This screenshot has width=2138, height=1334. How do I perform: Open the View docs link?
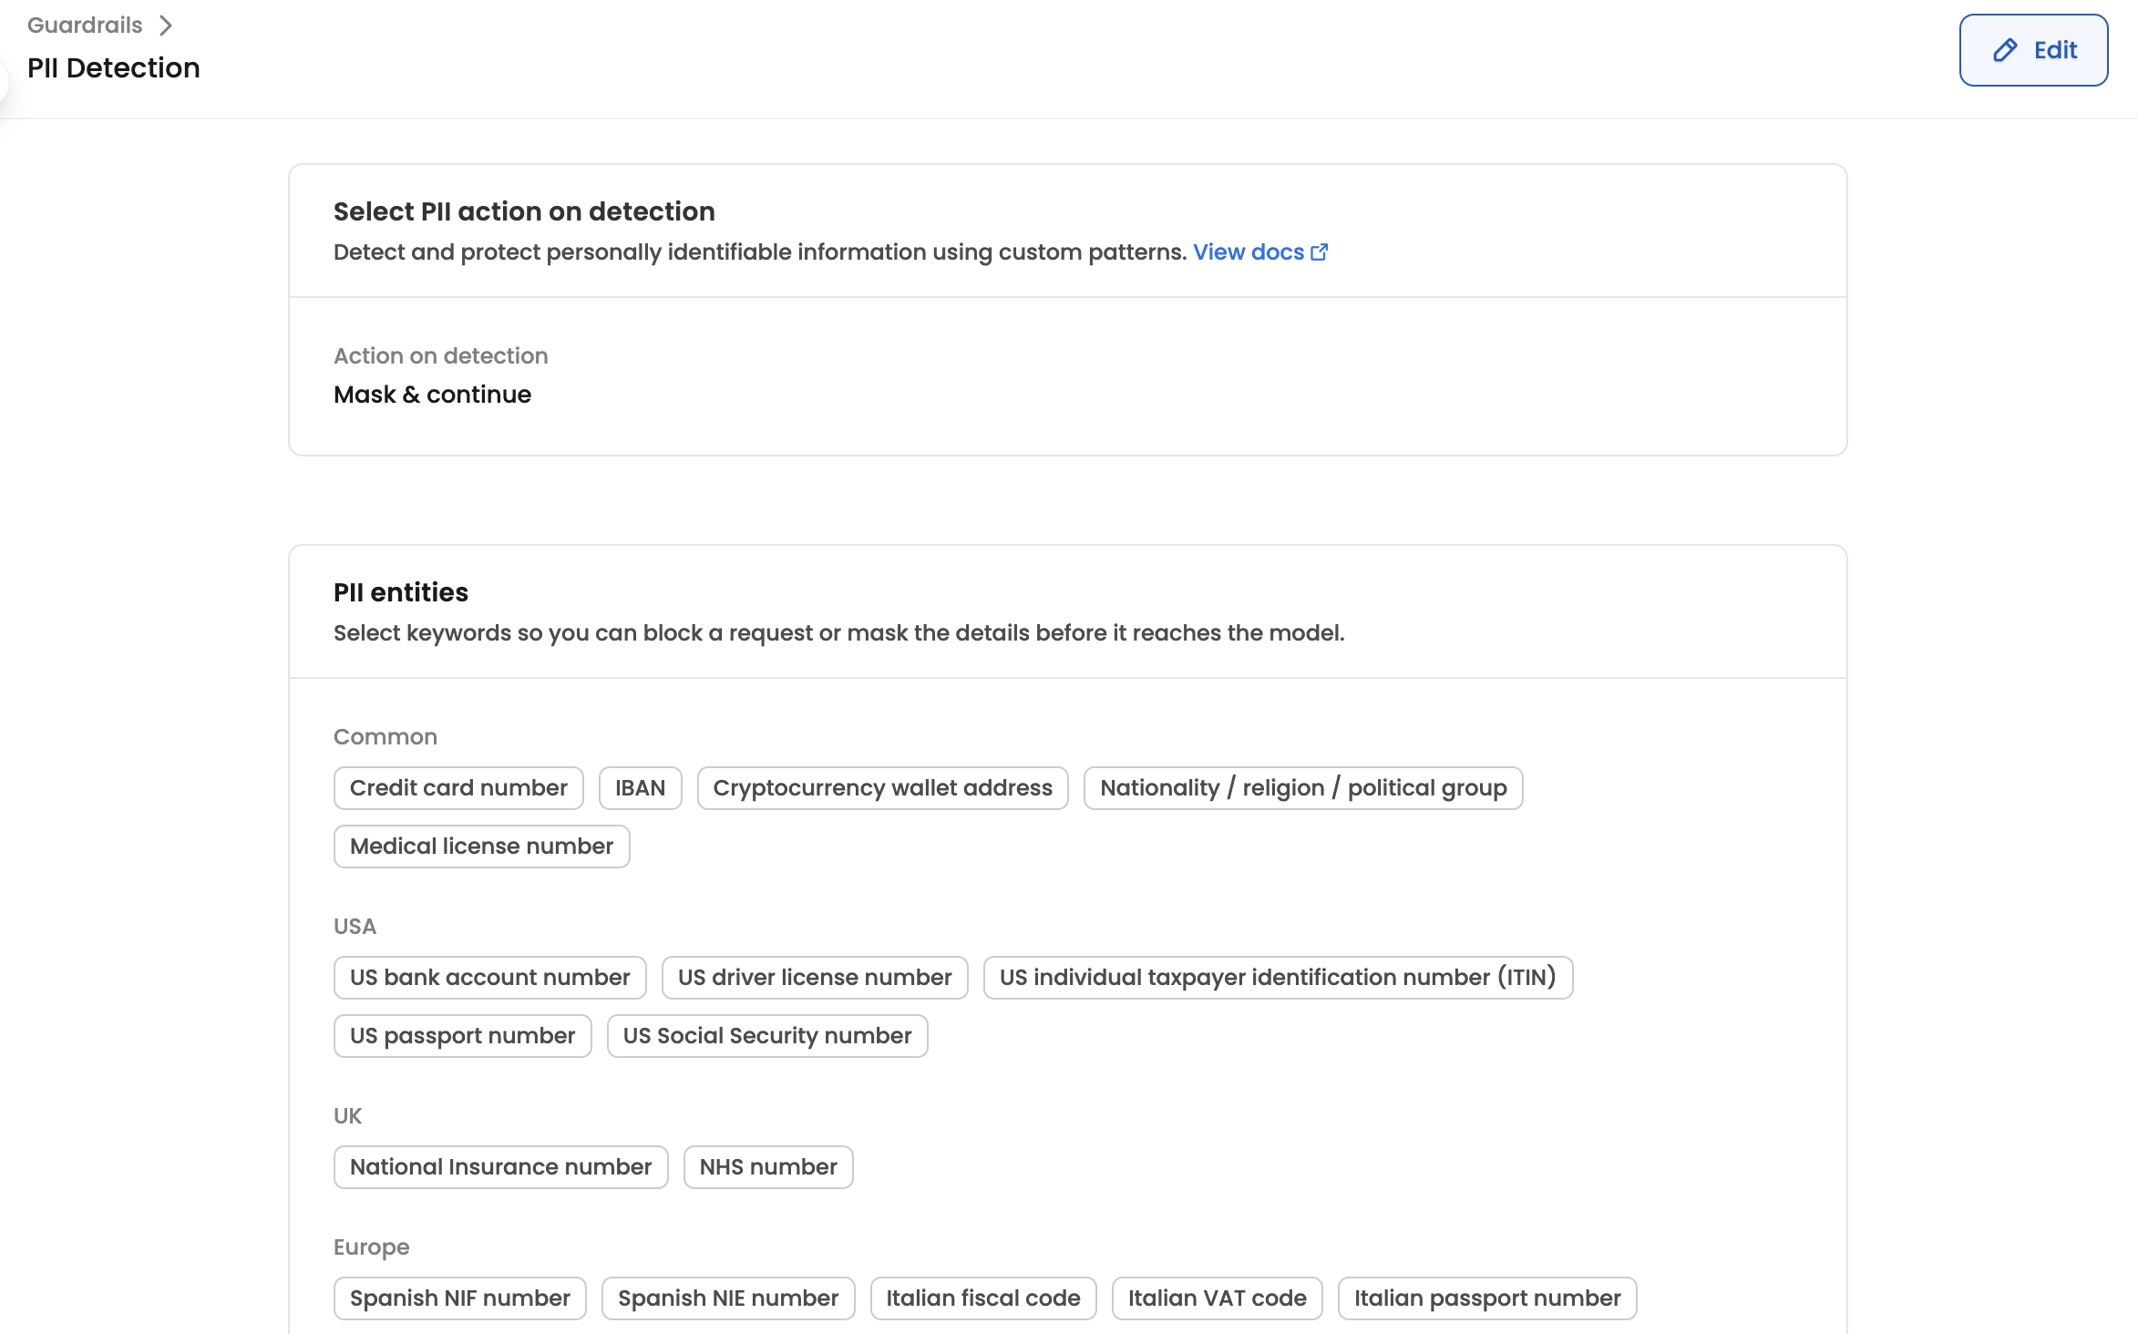click(1248, 252)
